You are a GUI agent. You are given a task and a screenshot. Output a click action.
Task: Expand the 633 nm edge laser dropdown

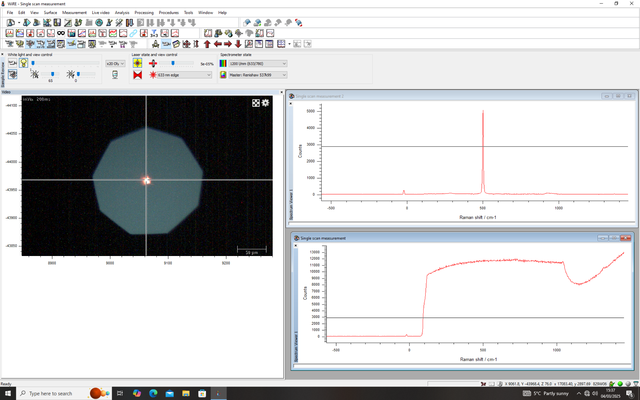click(184, 75)
